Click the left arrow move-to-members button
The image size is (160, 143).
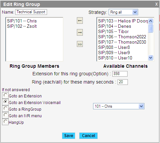[x=80, y=20]
